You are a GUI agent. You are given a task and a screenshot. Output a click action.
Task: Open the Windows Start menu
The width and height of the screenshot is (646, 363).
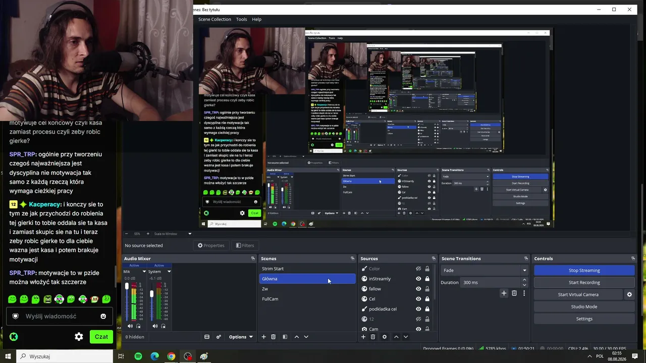point(8,356)
